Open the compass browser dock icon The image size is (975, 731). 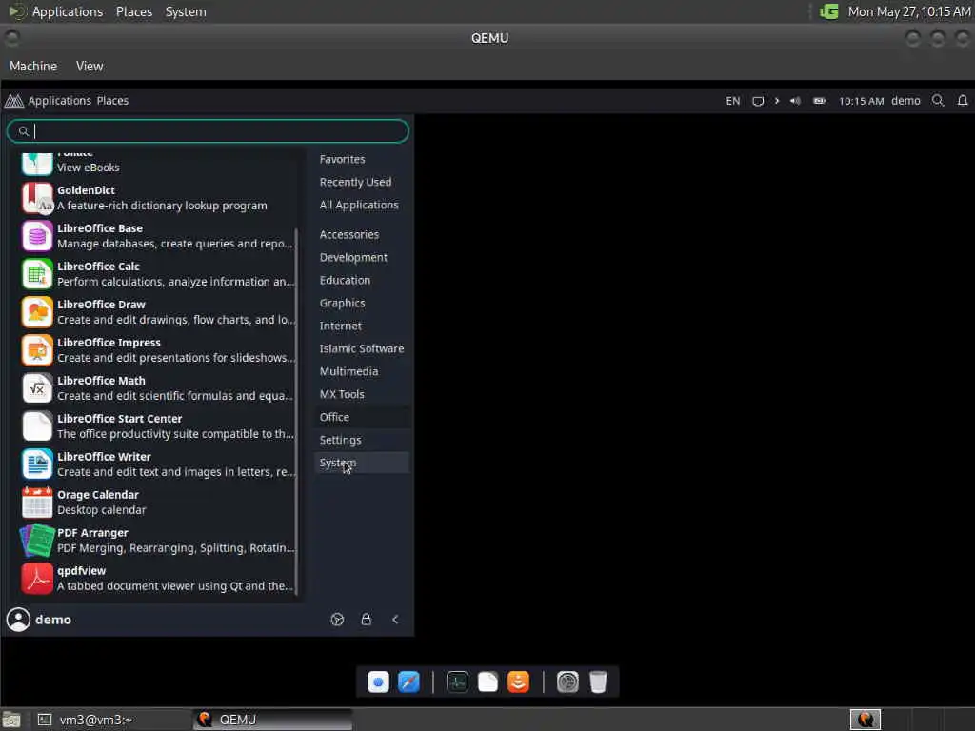click(408, 682)
